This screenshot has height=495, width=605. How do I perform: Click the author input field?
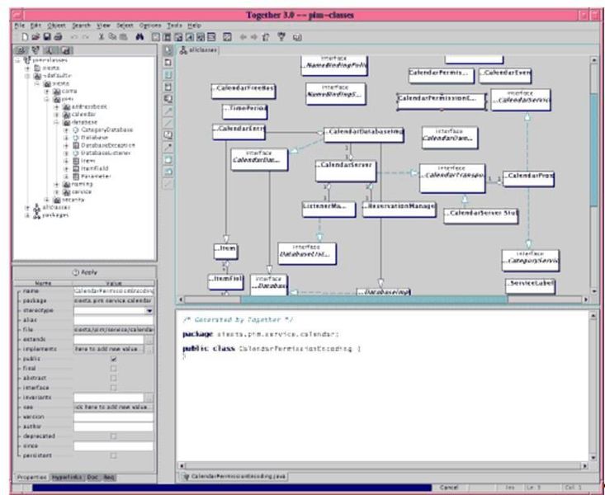pos(113,427)
